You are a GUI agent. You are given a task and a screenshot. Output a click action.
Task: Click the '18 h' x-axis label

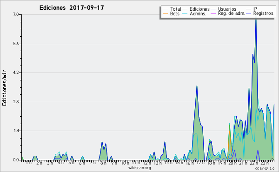point(211,163)
